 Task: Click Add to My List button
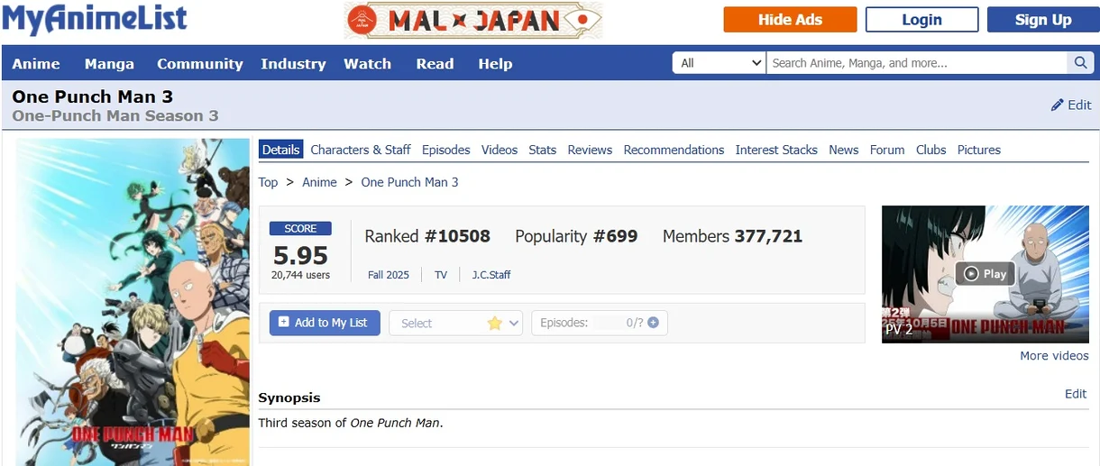coord(325,323)
